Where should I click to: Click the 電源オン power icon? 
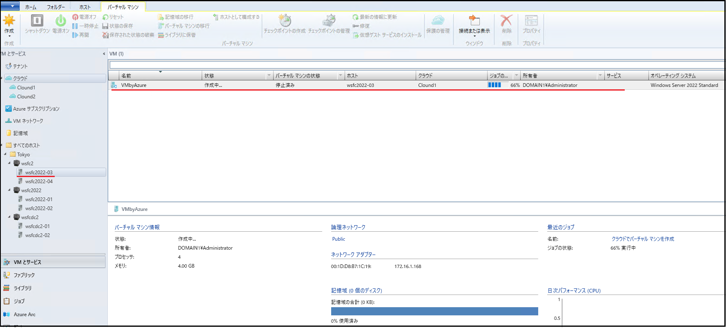point(60,20)
